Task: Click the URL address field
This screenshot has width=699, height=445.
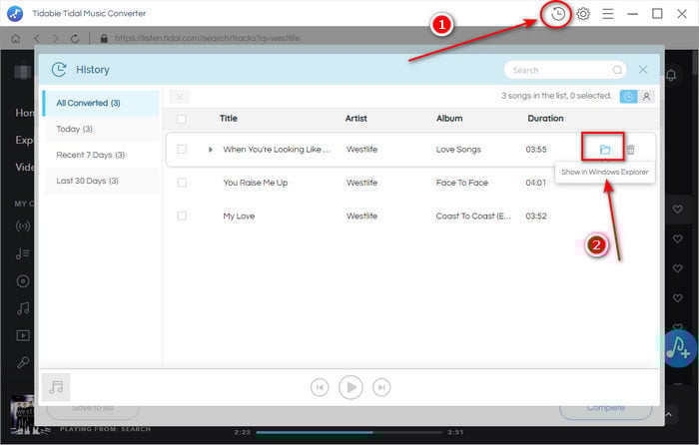Action: pos(208,38)
